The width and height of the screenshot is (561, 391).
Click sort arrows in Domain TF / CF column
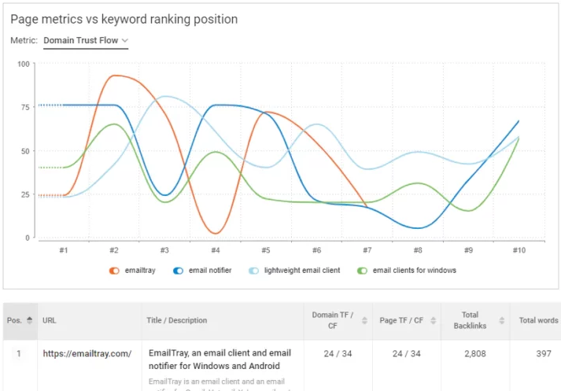click(x=364, y=320)
